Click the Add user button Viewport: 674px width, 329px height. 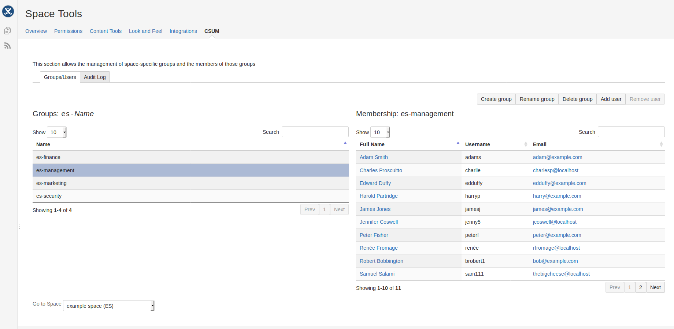coord(611,99)
